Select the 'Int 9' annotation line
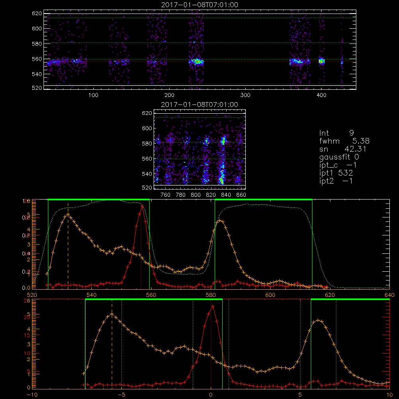399x399 pixels. (x=336, y=133)
